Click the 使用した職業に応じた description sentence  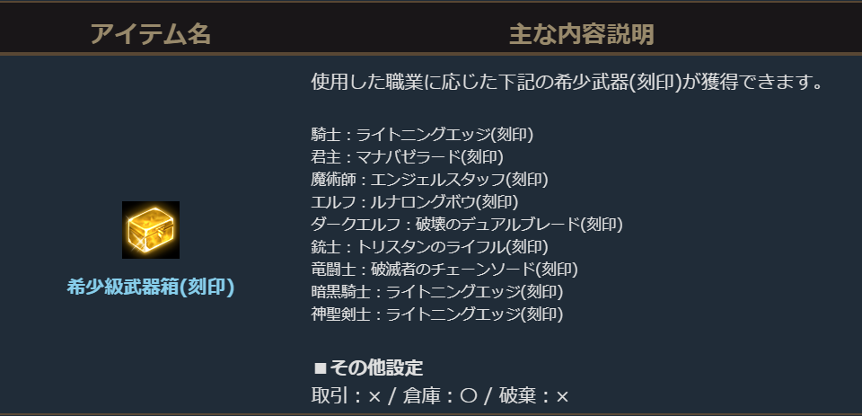tap(567, 83)
